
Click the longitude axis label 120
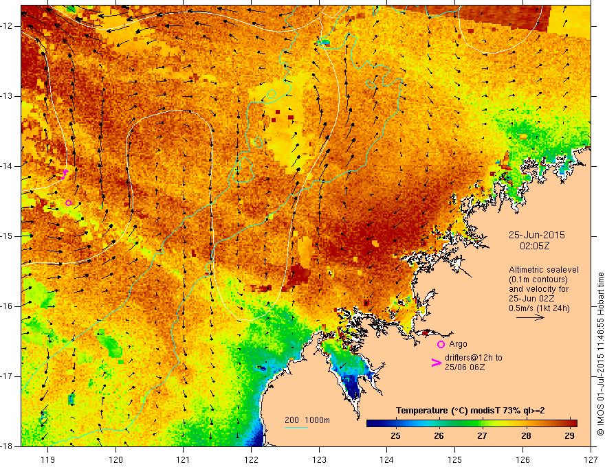coord(115,459)
